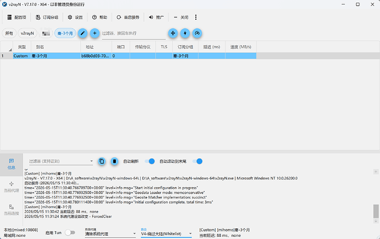
Task: Sort by the 端口 column header
Action: coord(121,47)
